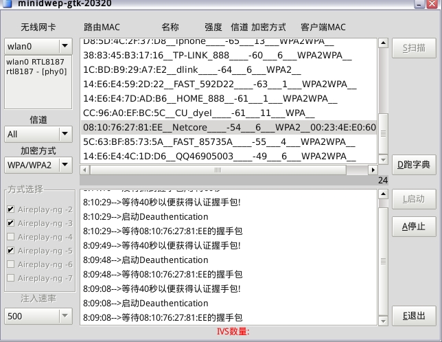Click the network list scroll-down arrow
The height and width of the screenshot is (342, 442).
[383, 159]
